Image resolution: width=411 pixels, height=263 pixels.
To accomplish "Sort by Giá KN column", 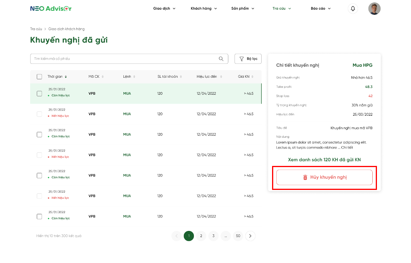I will click(253, 77).
